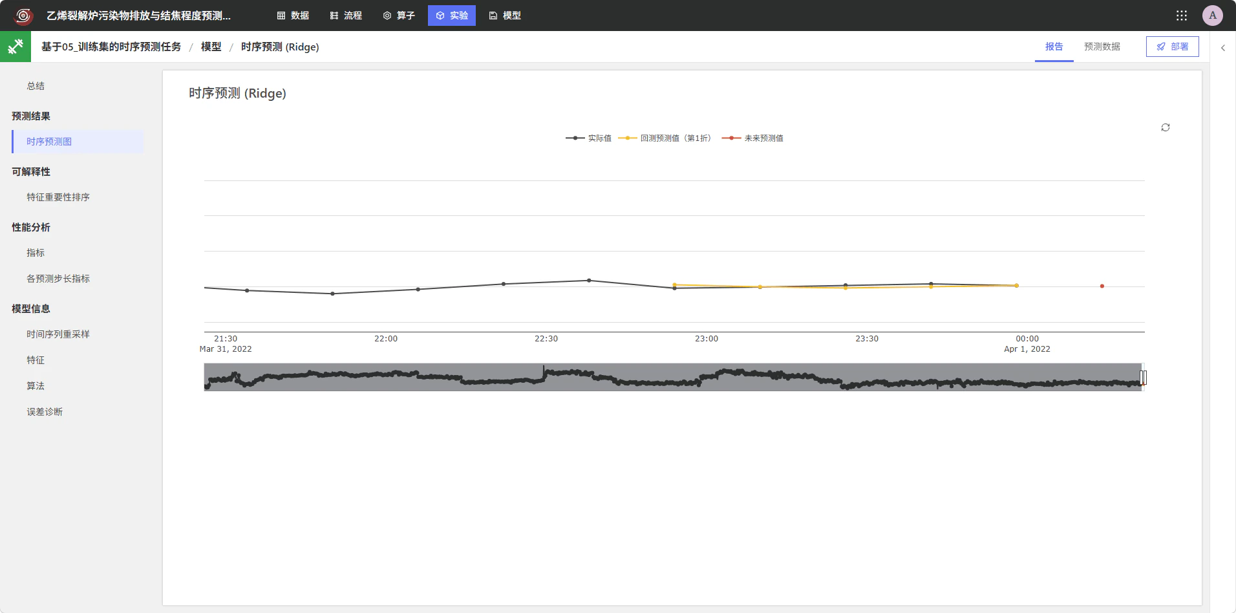This screenshot has height=613, width=1236.
Task: Open the 算子 menu
Action: pos(399,16)
